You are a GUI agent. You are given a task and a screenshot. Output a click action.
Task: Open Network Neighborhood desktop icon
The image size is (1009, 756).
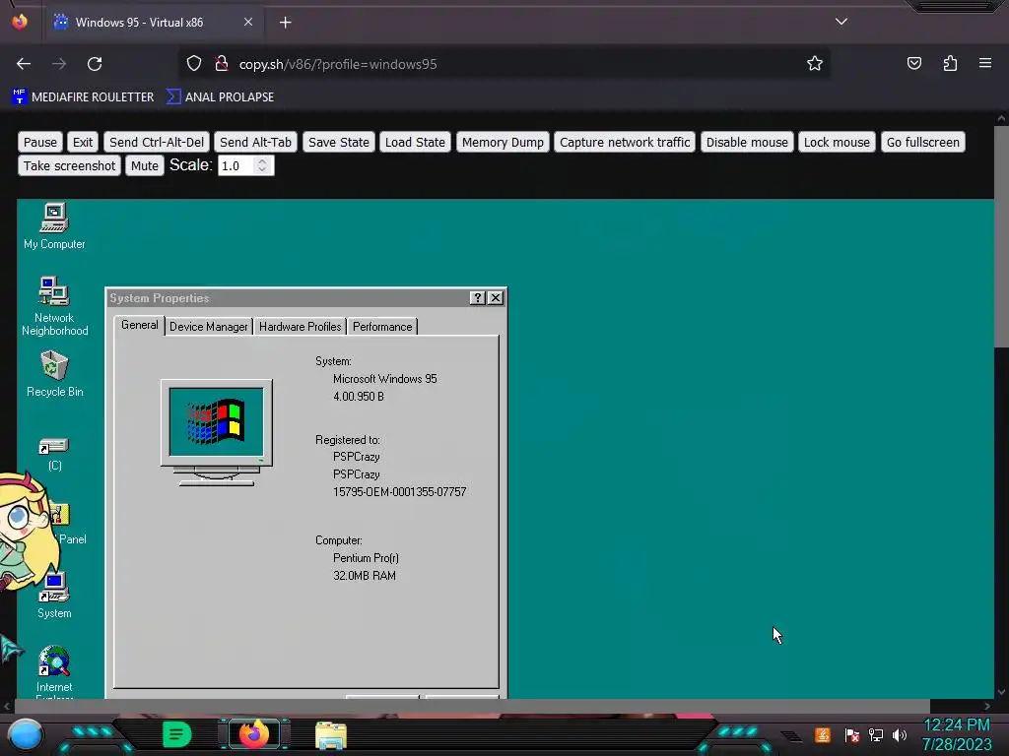click(x=54, y=306)
